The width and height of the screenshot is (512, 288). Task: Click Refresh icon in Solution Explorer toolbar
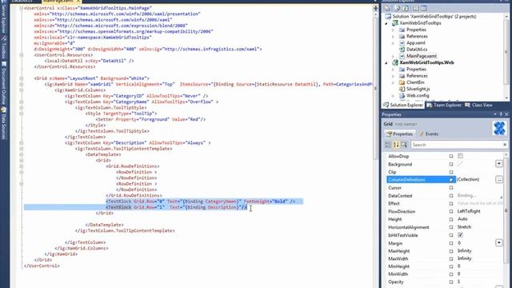pos(406,8)
